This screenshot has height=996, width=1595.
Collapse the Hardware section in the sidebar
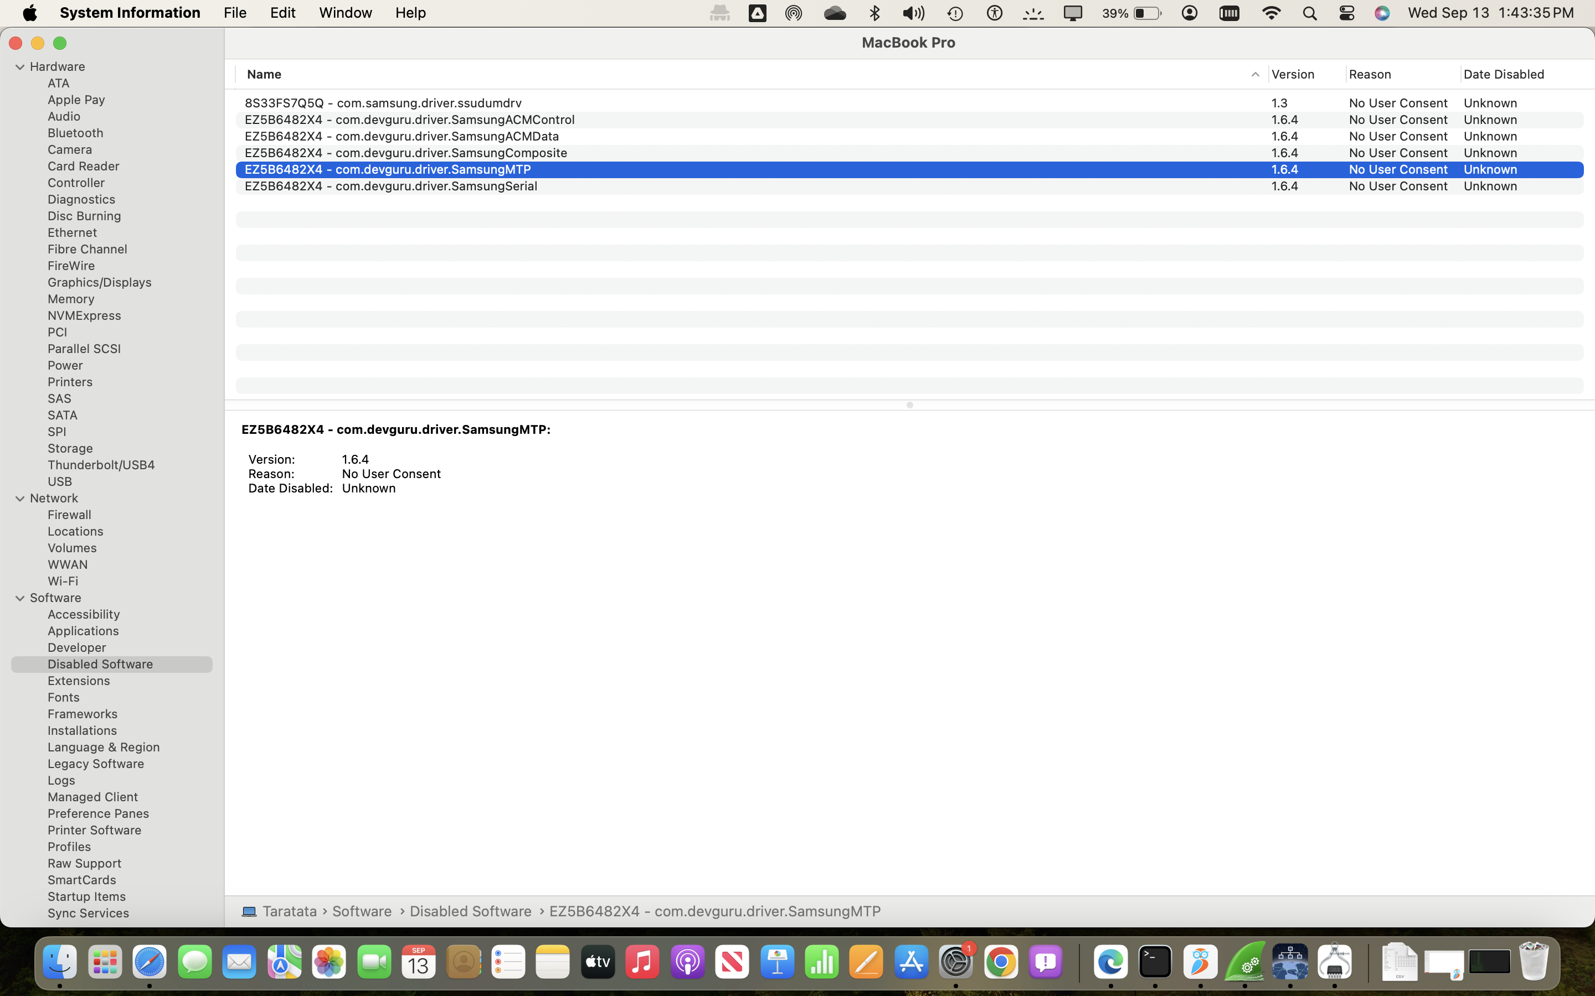tap(19, 66)
